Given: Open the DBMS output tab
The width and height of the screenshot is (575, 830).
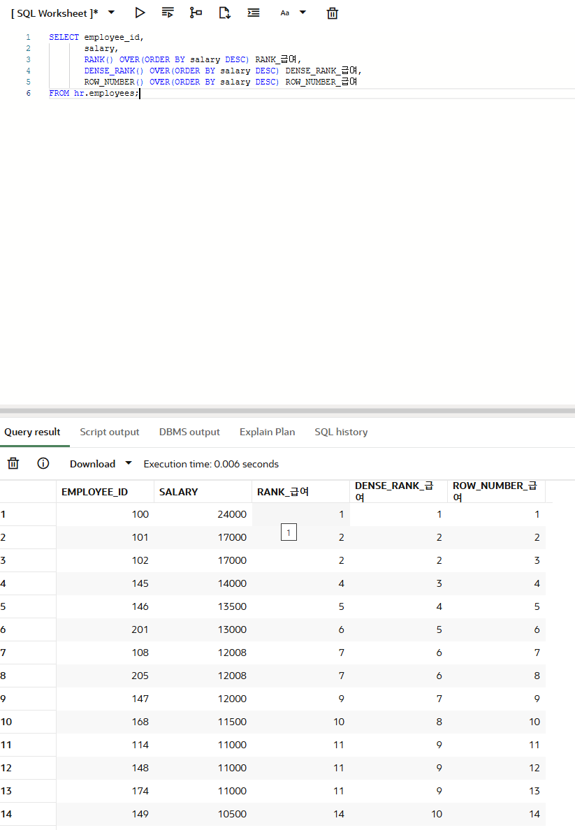Looking at the screenshot, I should (189, 432).
